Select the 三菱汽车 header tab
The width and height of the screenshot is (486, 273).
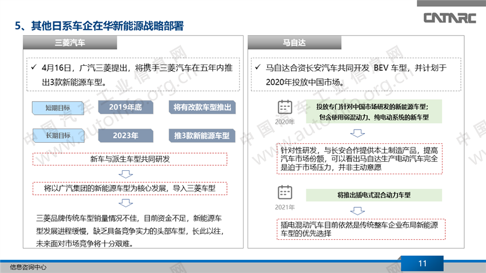70,43
